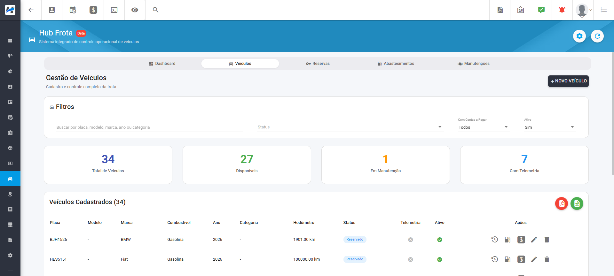Open search via magnifier icon
This screenshot has width=614, height=276.
156,10
